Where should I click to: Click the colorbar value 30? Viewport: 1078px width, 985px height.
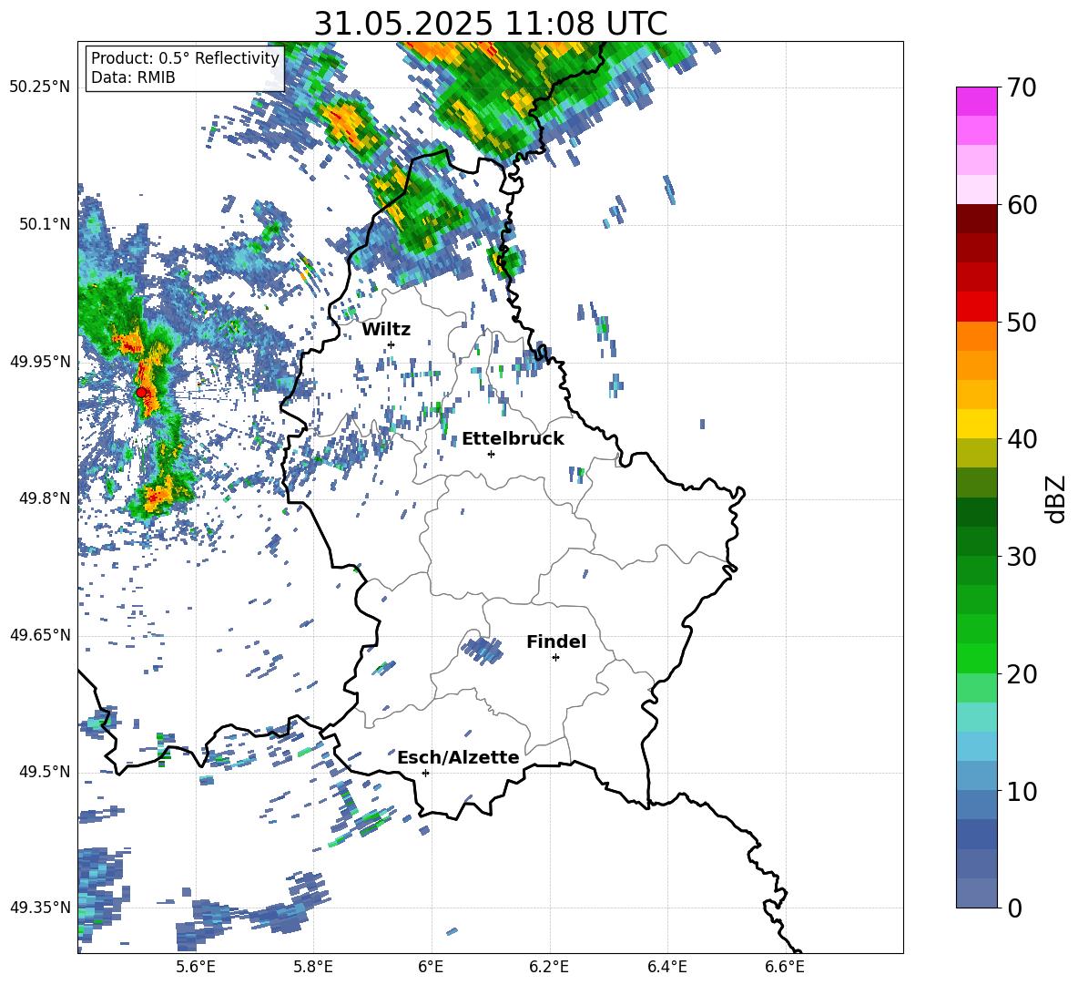[x=1022, y=557]
